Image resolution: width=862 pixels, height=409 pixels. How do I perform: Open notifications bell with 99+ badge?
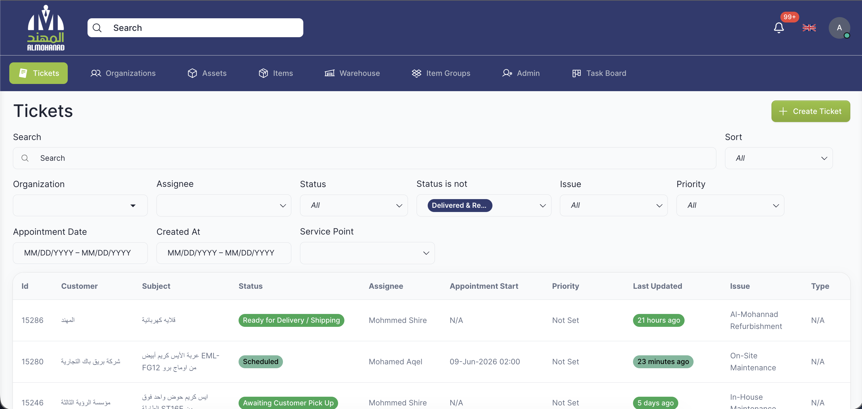click(x=779, y=28)
